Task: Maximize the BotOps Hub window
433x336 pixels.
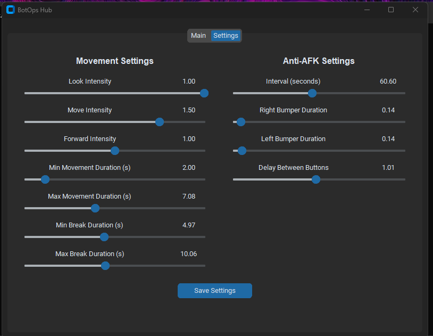Action: [x=391, y=10]
